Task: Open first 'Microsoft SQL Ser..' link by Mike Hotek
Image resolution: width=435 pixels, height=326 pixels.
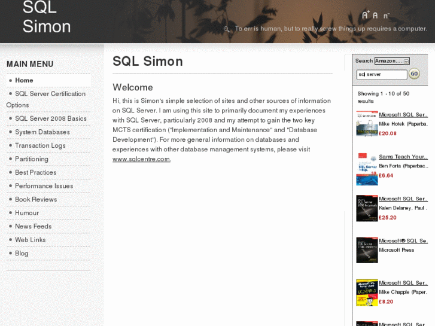Action: click(x=403, y=115)
